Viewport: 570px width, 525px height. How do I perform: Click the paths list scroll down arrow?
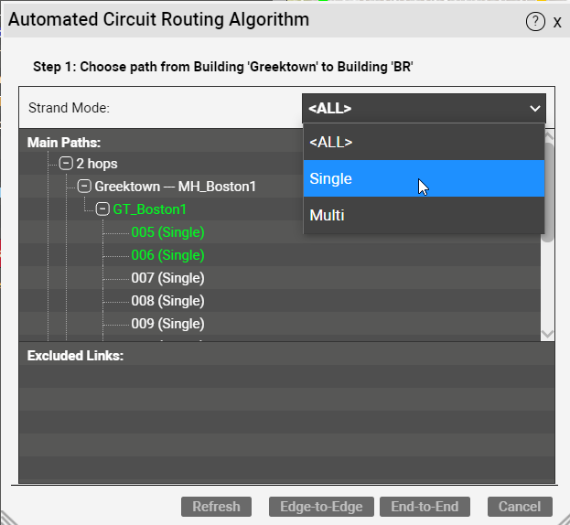(547, 334)
